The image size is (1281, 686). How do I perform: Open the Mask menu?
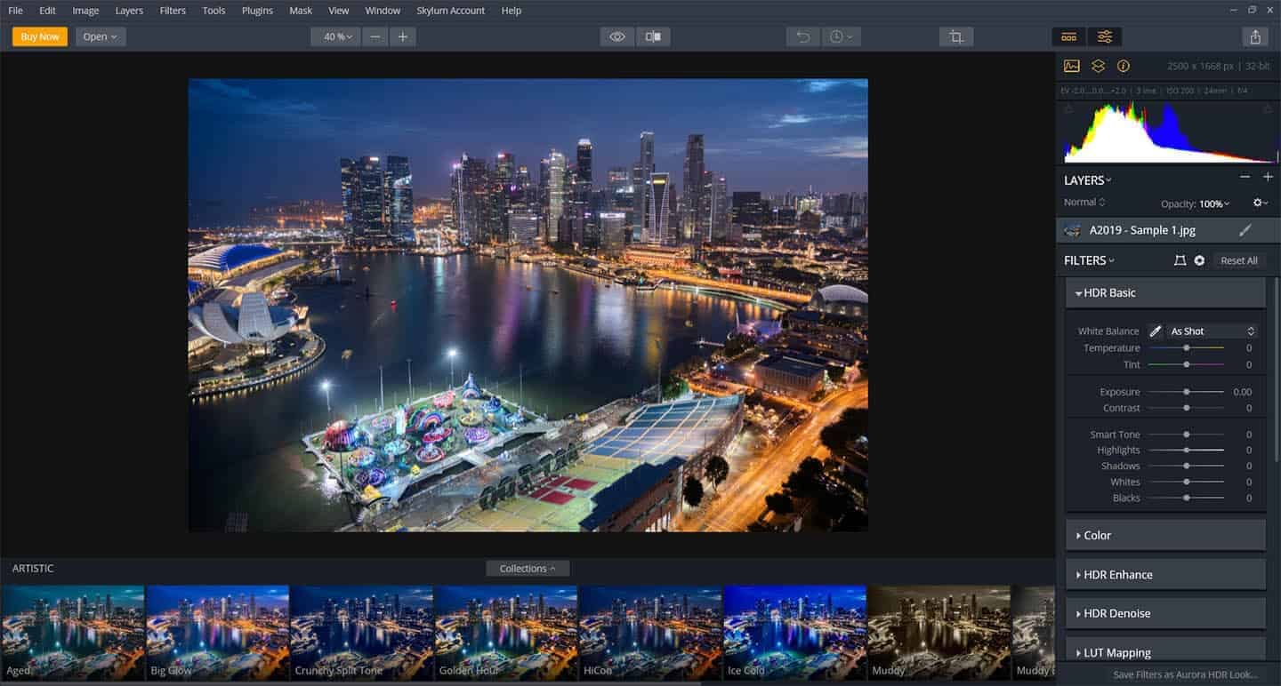[x=301, y=11]
